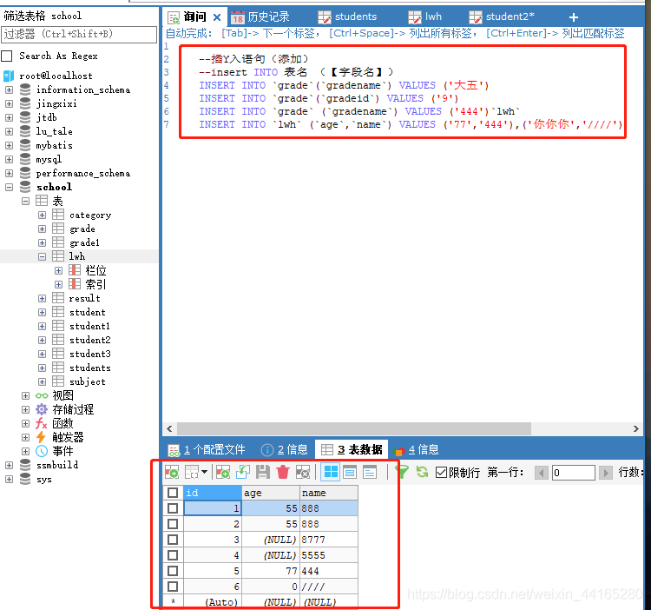
Task: Tick the checkbox for row with id 6
Action: pos(173,587)
